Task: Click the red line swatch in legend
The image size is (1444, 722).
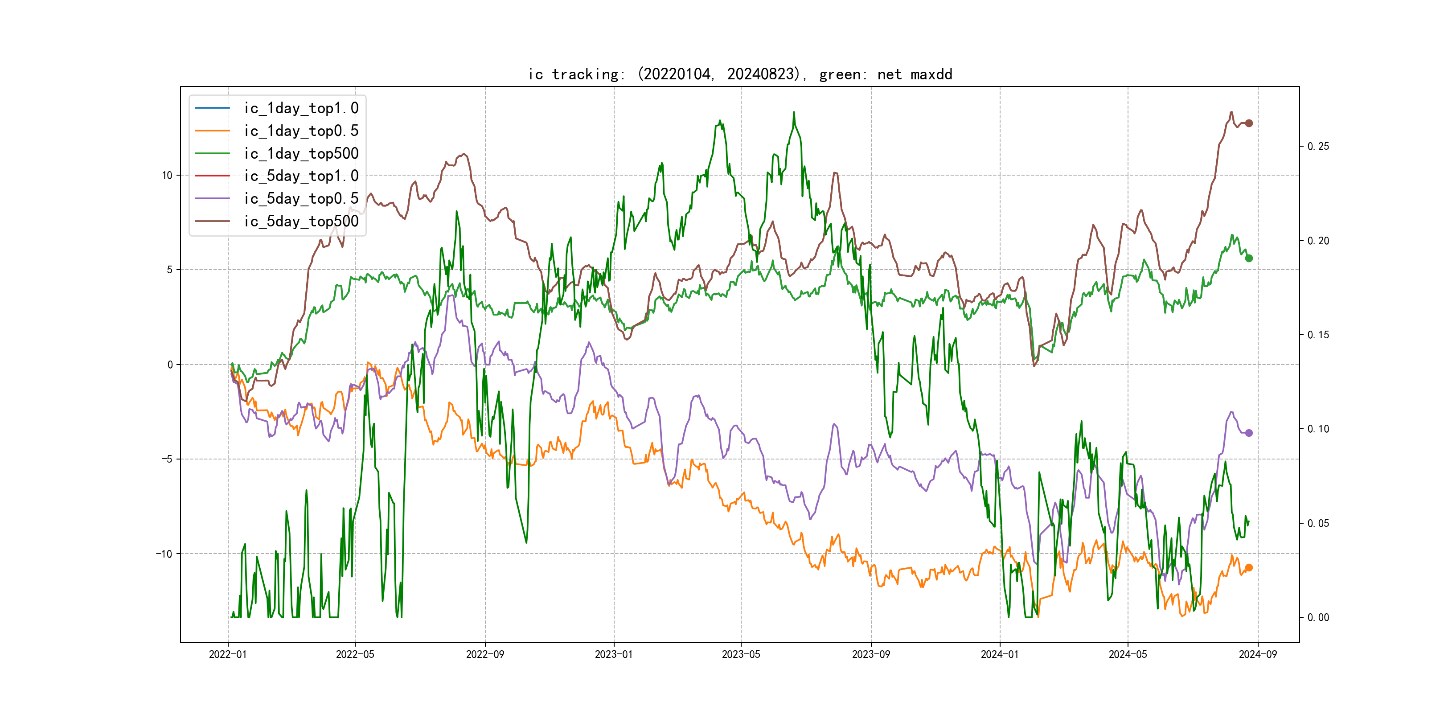Action: (x=212, y=176)
